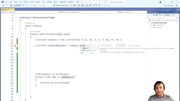
Task: Click the bookmark toolbar icon
Action: [x=99, y=5]
